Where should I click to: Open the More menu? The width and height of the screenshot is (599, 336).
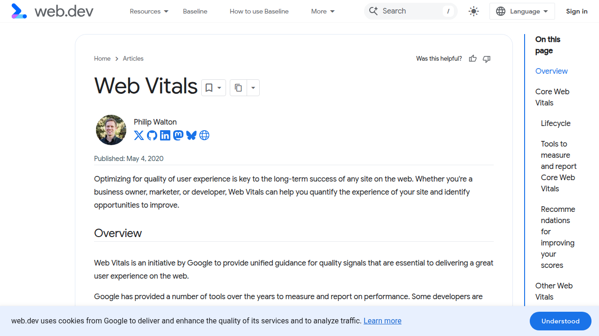coord(322,11)
